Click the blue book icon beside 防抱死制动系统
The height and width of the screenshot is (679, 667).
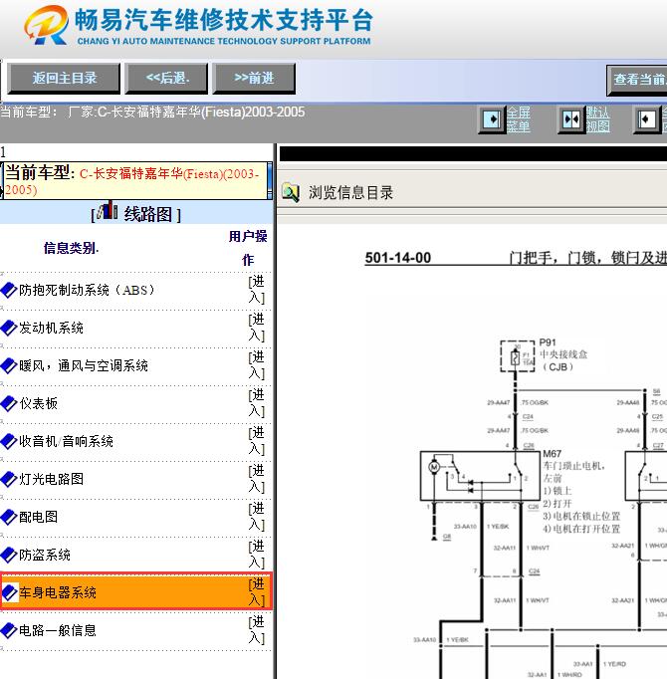[9, 290]
